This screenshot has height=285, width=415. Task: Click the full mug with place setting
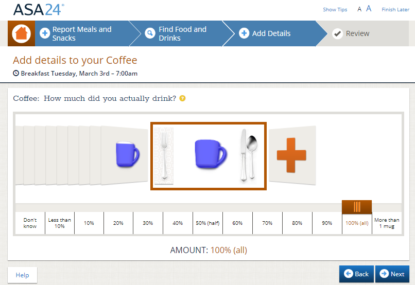208,156
